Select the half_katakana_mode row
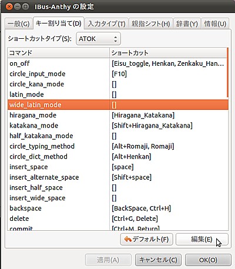The width and height of the screenshot is (235, 269). point(118,136)
